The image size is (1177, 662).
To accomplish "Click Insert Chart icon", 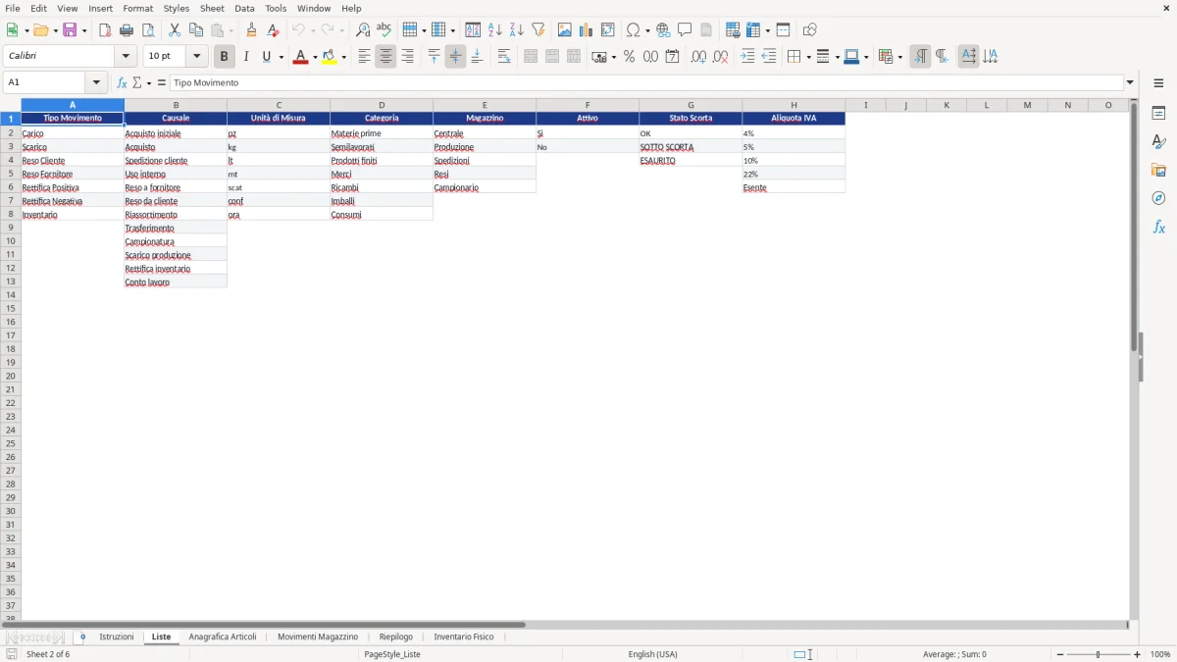I will click(587, 30).
